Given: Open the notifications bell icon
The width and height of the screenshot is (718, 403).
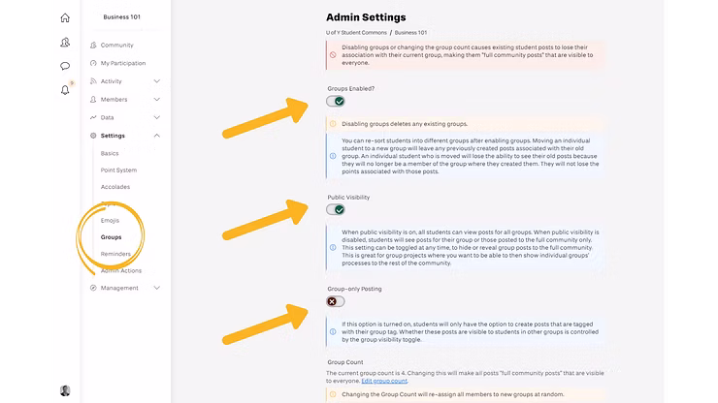Looking at the screenshot, I should coord(65,90).
